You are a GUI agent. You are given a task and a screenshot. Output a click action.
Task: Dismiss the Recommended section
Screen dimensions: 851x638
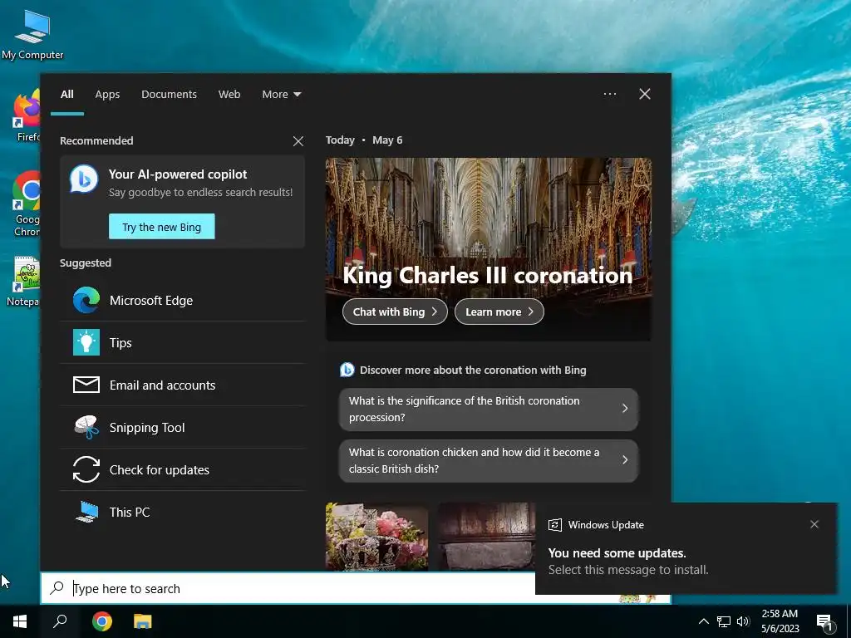[x=298, y=141]
